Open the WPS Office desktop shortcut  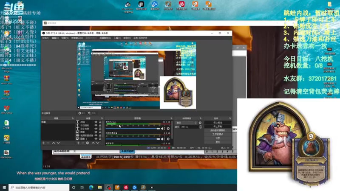click(x=6, y=110)
